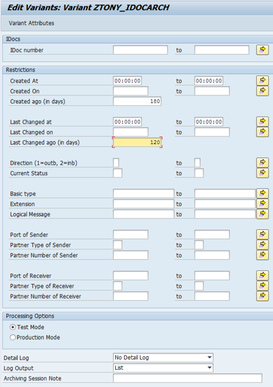Screen dimensions: 273x387
Task: Expand the Detail Log dropdown
Action: coord(209,358)
